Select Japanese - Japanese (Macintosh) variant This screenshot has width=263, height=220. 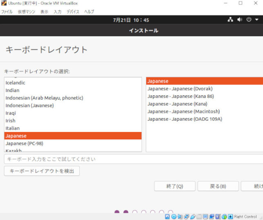click(205, 111)
